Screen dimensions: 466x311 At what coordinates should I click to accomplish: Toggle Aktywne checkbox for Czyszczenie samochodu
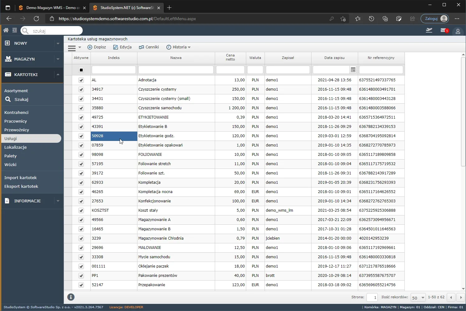click(x=81, y=108)
